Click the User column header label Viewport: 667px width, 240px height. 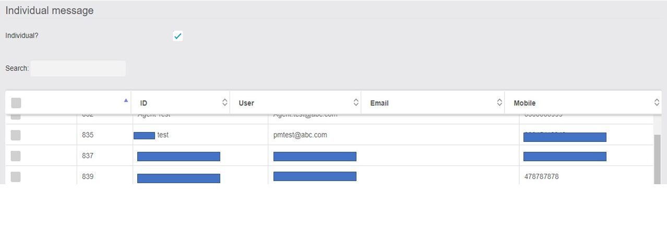(246, 103)
